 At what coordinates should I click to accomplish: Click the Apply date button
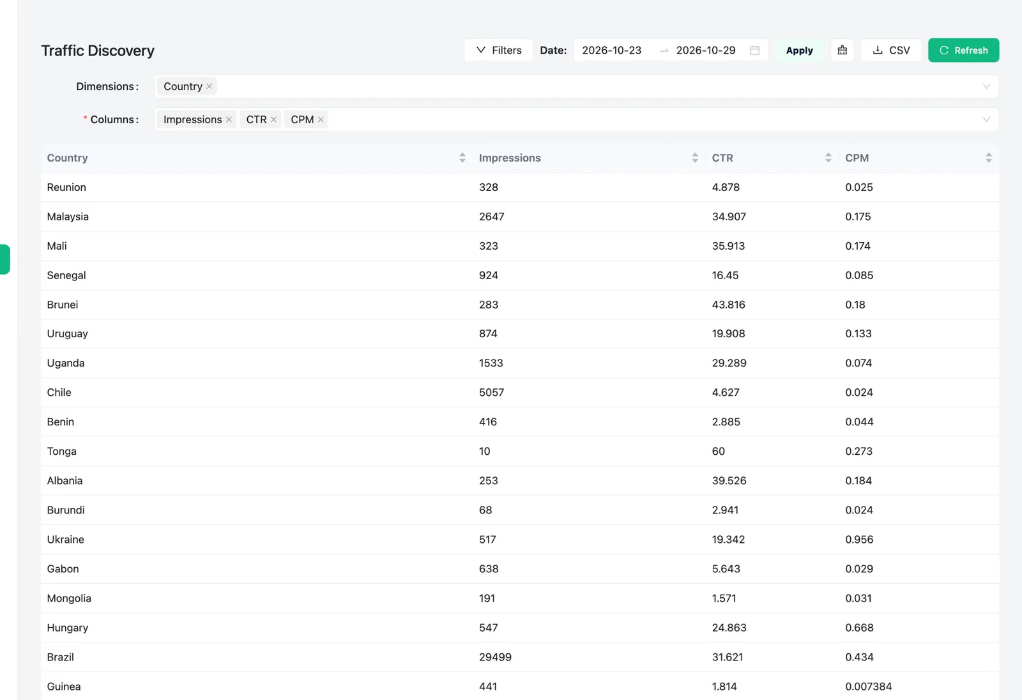(799, 50)
